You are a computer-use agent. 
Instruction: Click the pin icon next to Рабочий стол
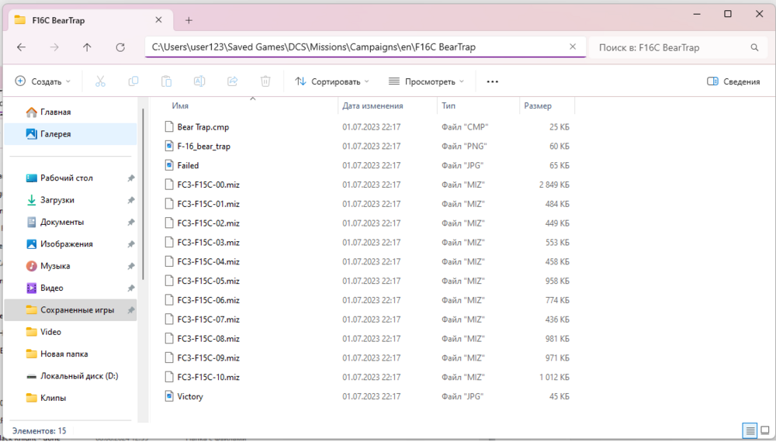130,178
